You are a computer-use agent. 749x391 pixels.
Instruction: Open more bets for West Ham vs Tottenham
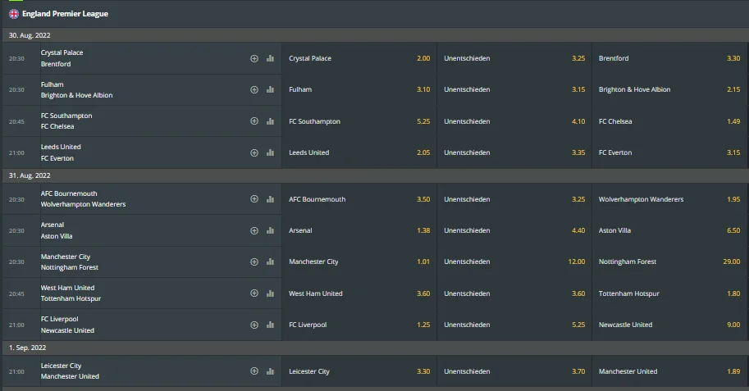254,293
